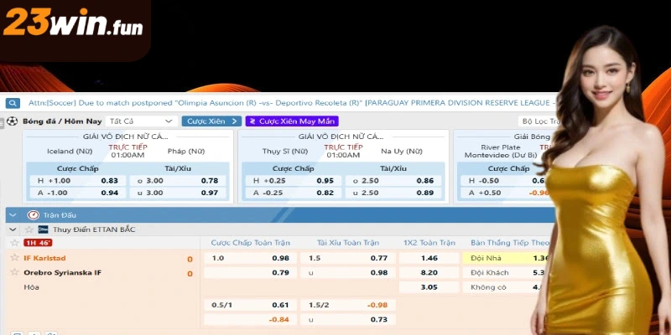
Task: Open the Cược Xiên May Mắn tab
Action: coord(292,121)
